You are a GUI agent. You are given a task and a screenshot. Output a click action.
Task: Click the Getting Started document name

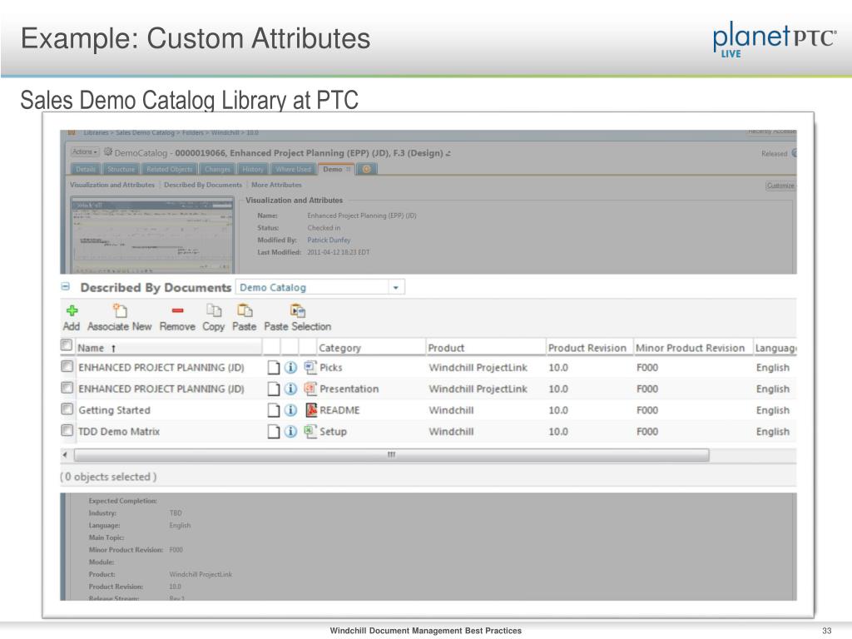pos(115,410)
